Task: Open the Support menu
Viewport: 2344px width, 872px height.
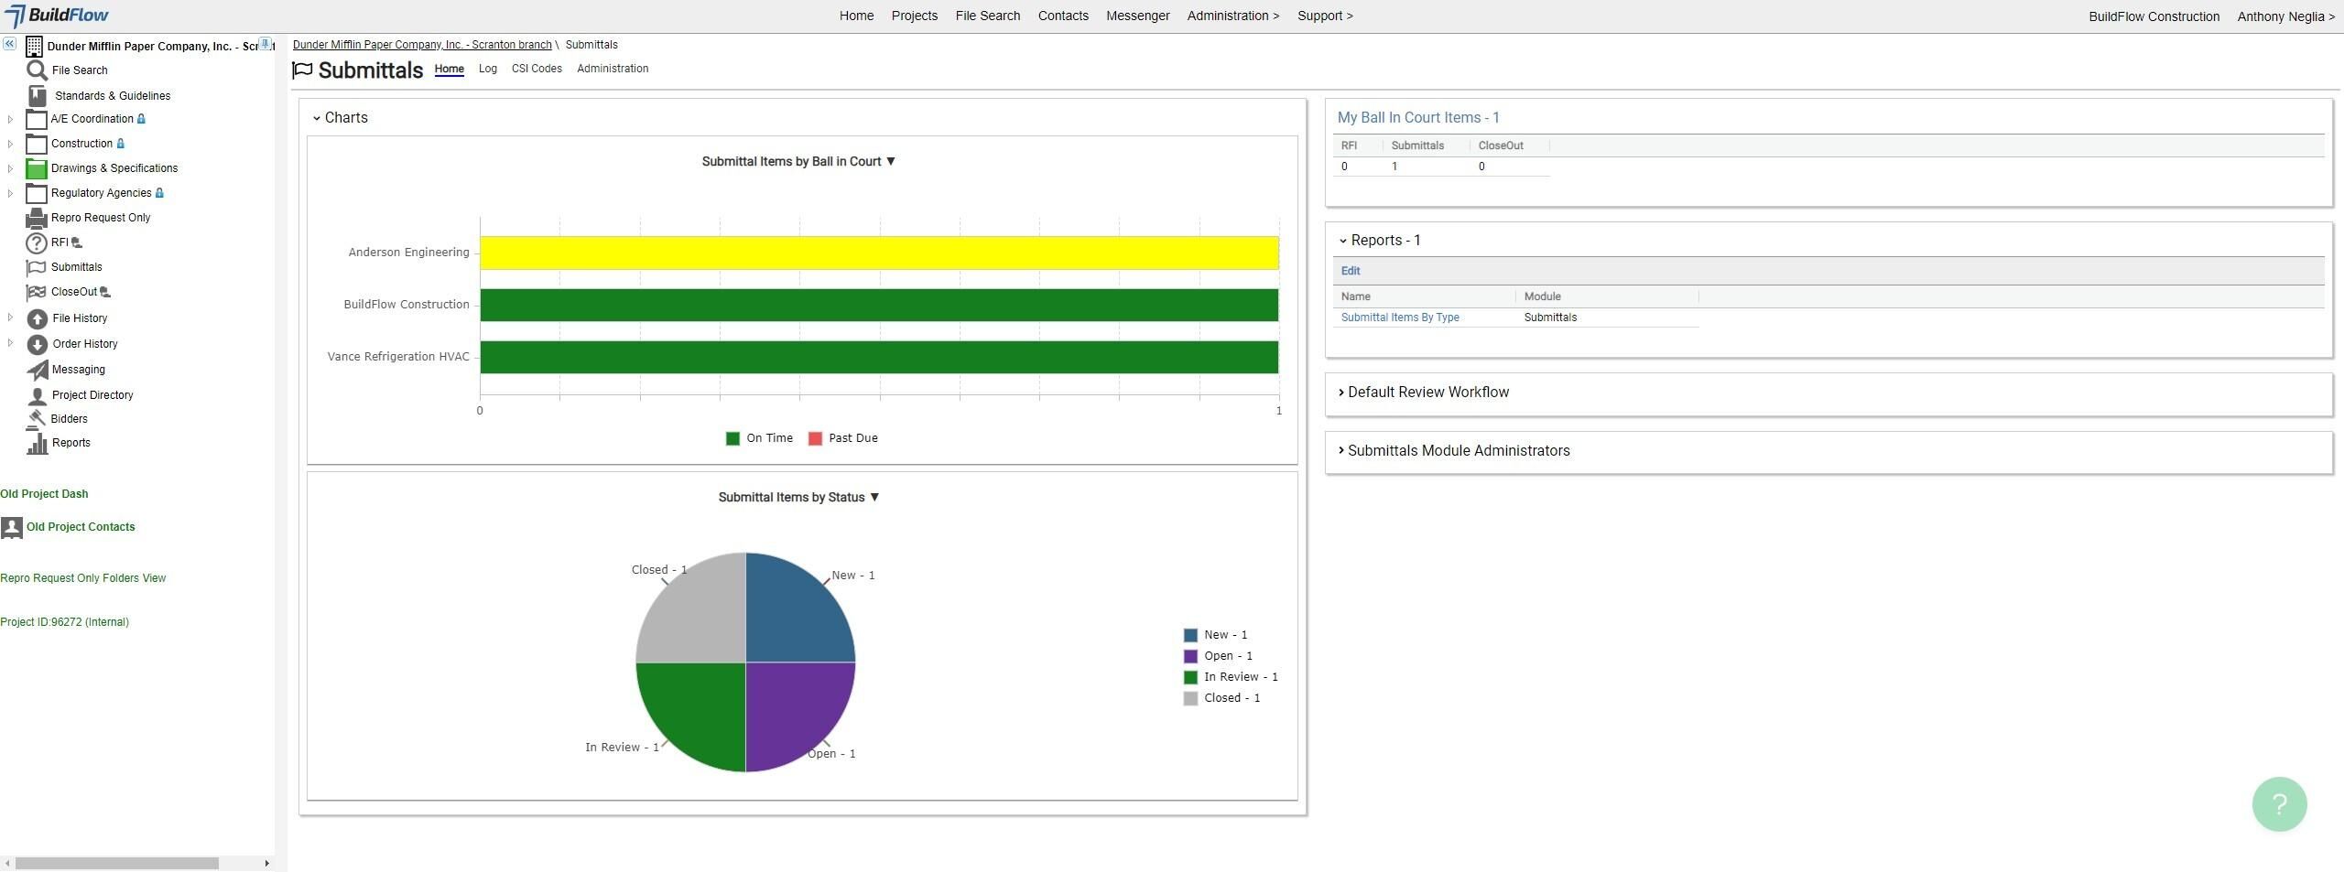Action: tap(1325, 16)
